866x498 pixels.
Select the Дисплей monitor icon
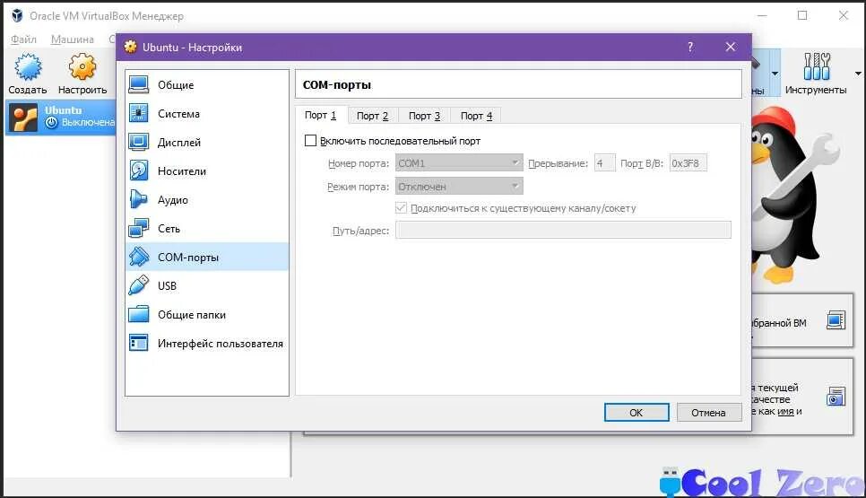click(x=139, y=142)
